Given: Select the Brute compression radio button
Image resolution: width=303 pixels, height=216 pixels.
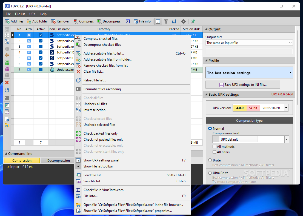Looking at the screenshot, I should pos(210,160).
